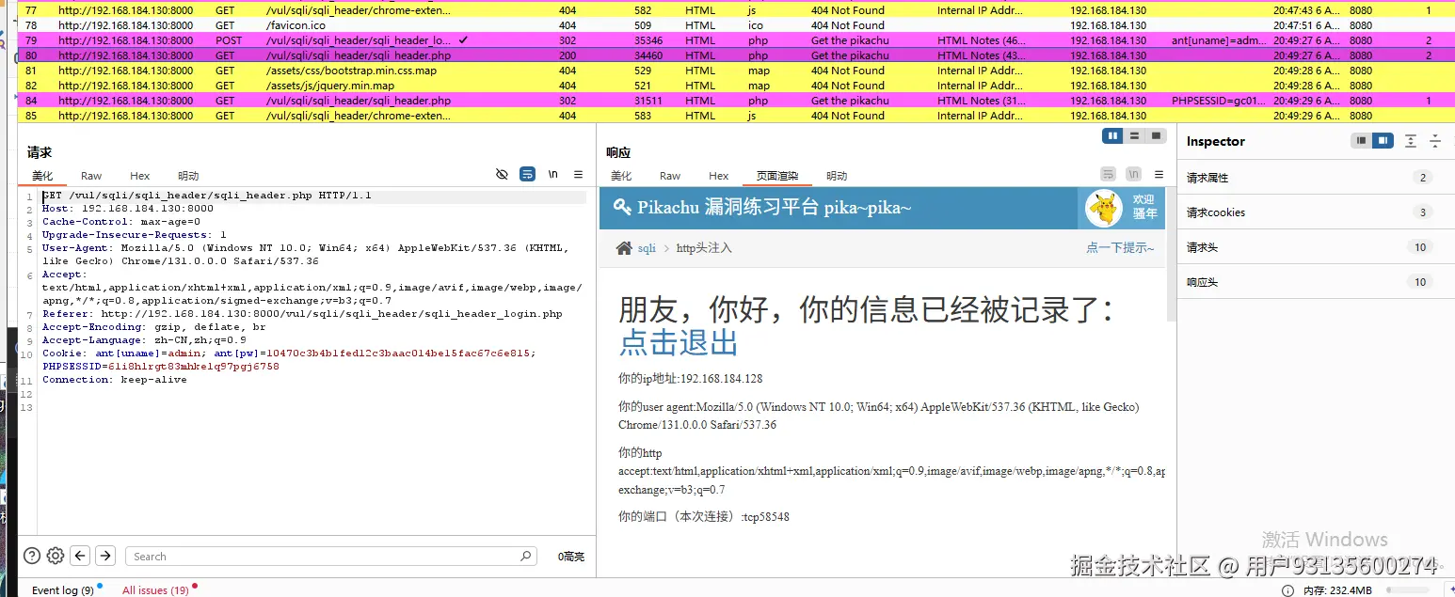
Task: Click rendered page vertical scrollbar
Action: click(1172, 254)
